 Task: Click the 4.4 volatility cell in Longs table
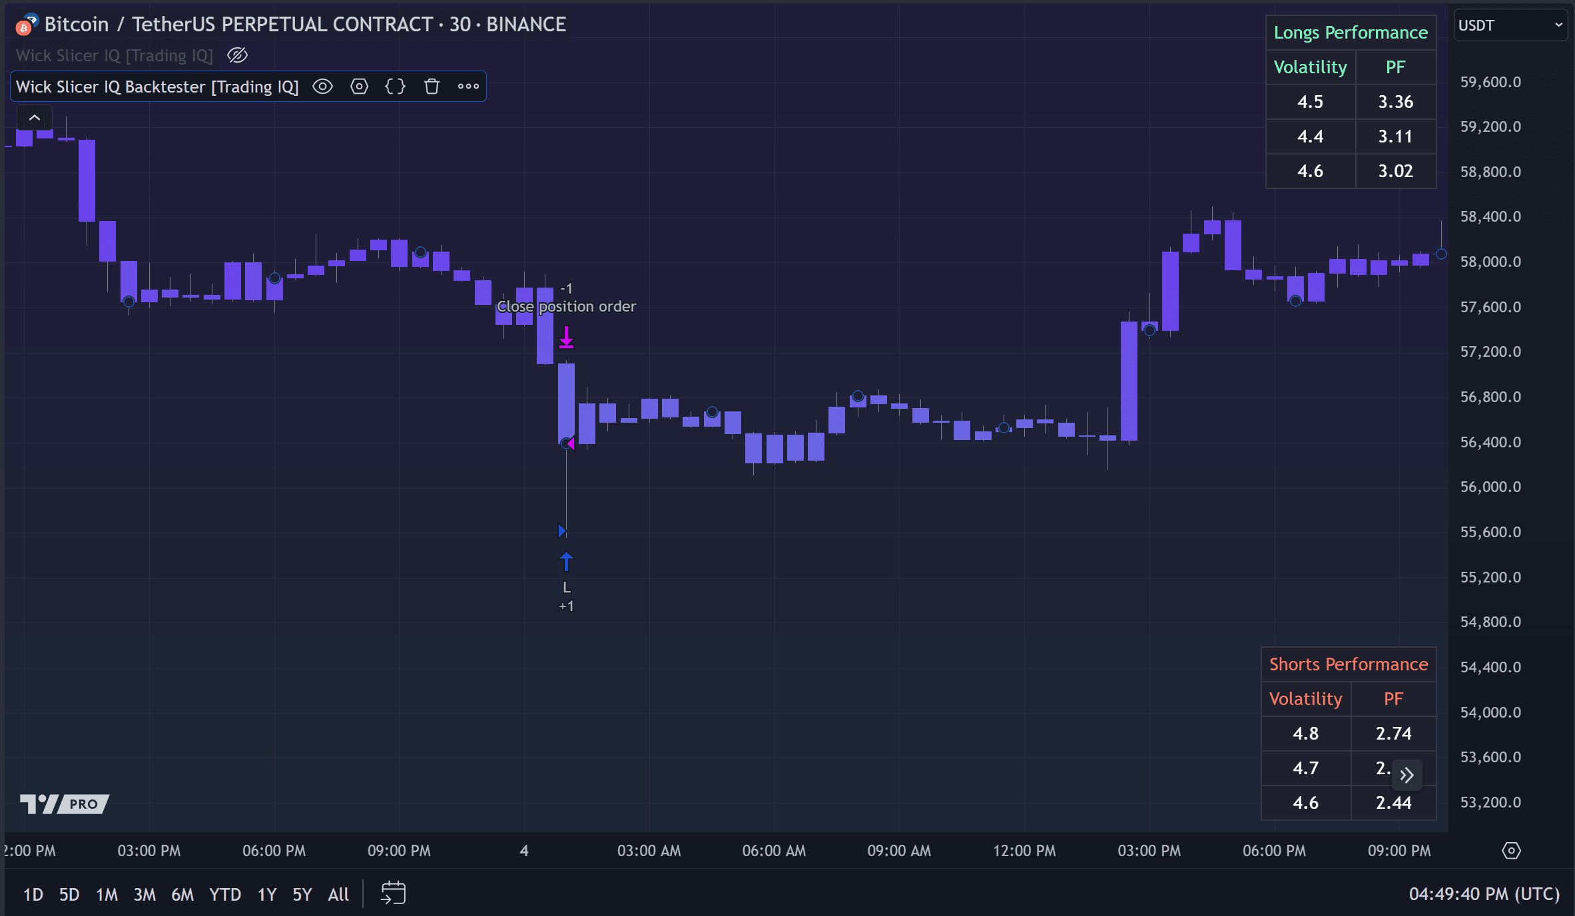(x=1311, y=136)
